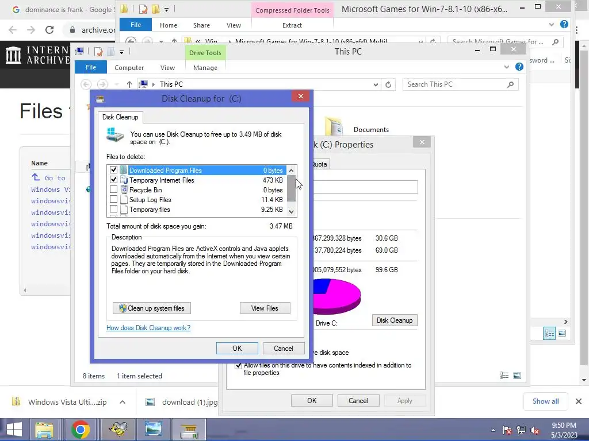589x441 pixels.
Task: Close the Chrome downloads bar
Action: 579,401
